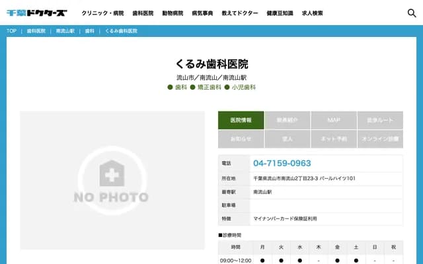This screenshot has width=423, height=264.
Task: Click the 金 column header
Action: [337, 247]
